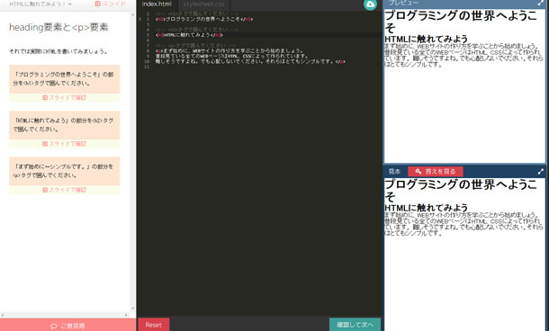Switch to the index.html tab
549x331 pixels.
pyautogui.click(x=157, y=4)
